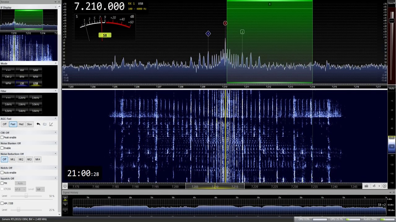Click the squelch Auto button
Image resolution: width=396 pixels, height=222 pixels.
tap(20, 183)
